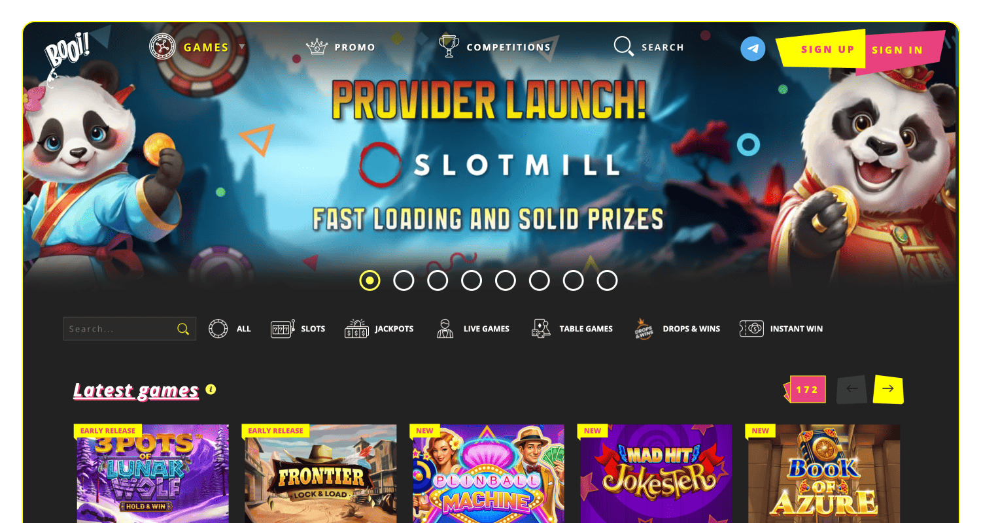Screen dimensions: 981x523
Task: Expand the Games menu dropdown arrow
Action: coord(241,47)
